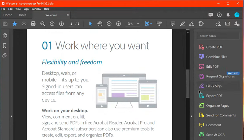
Task: Click the Save file icon
Action: pyautogui.click(x=5, y=24)
